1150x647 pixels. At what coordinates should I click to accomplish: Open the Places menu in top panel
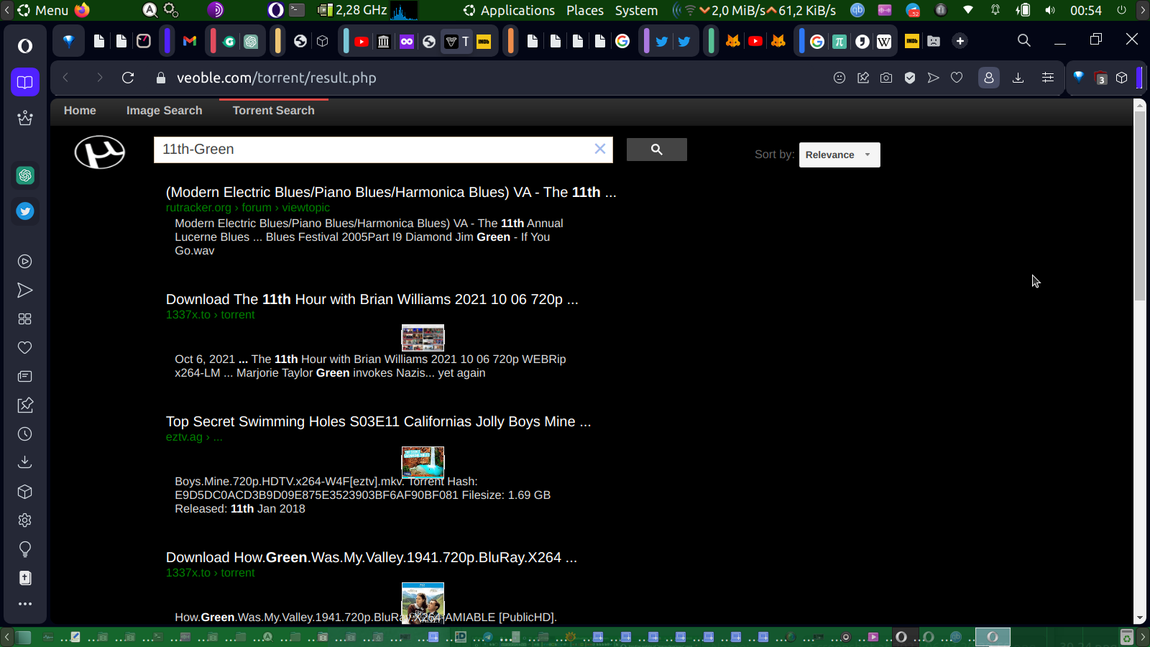[585, 10]
